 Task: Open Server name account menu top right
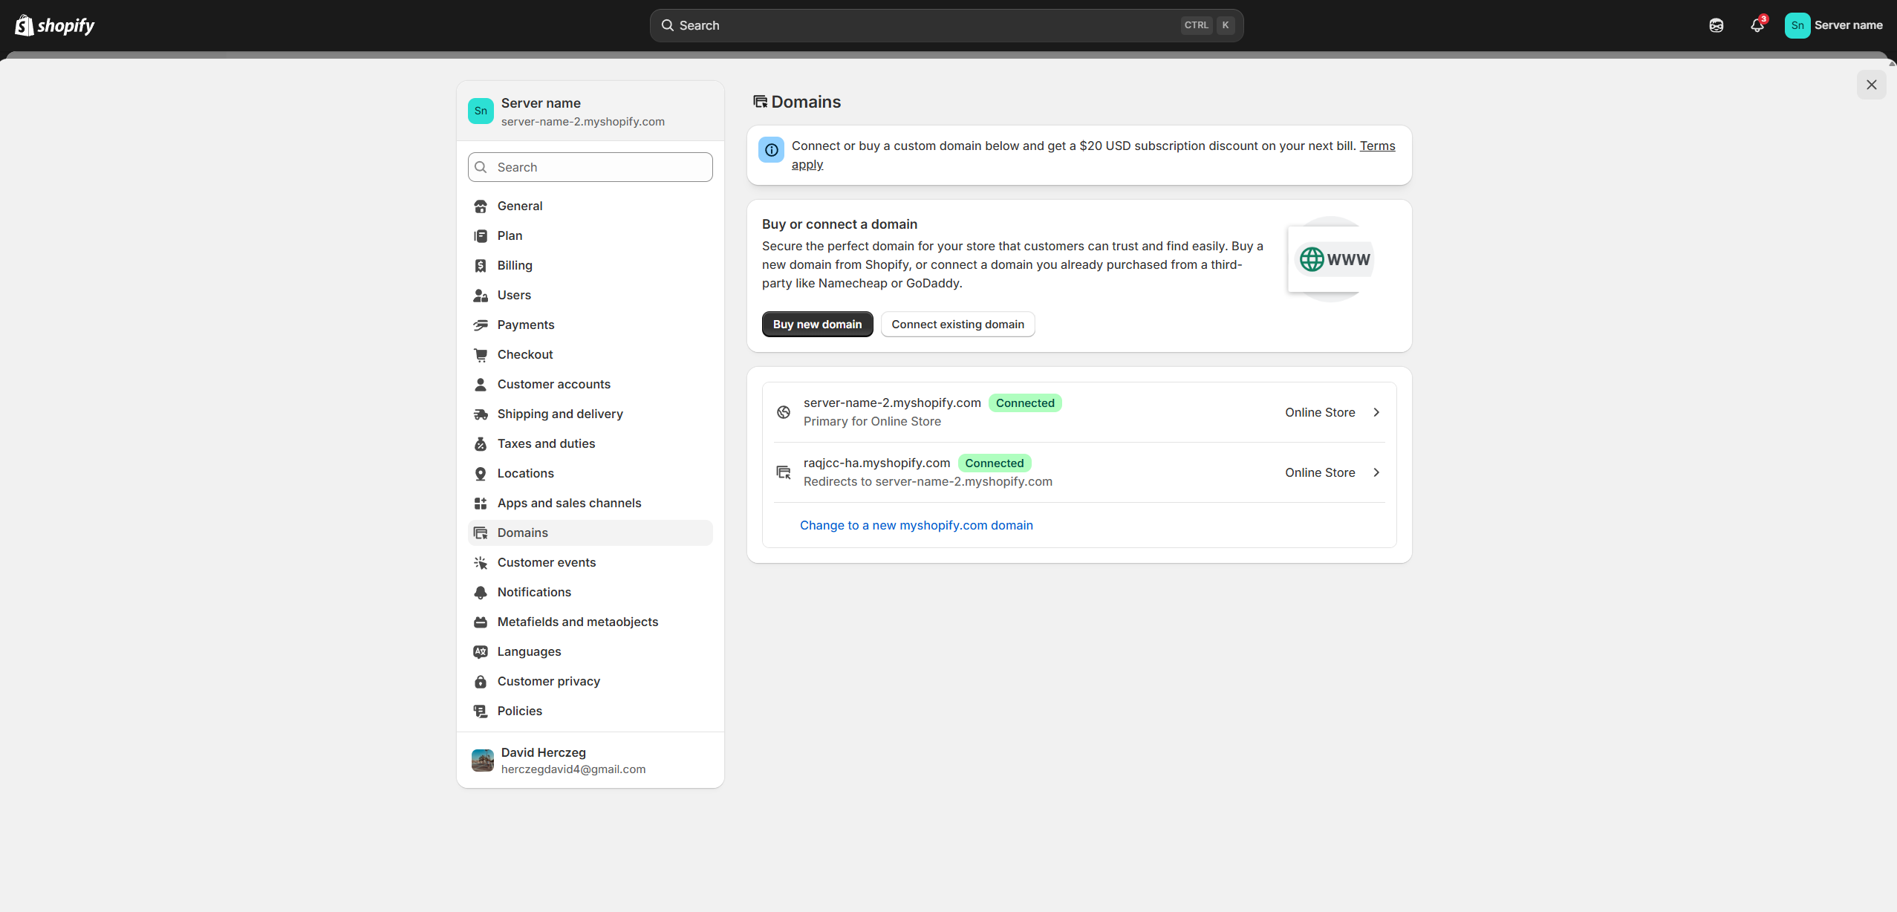click(x=1833, y=25)
